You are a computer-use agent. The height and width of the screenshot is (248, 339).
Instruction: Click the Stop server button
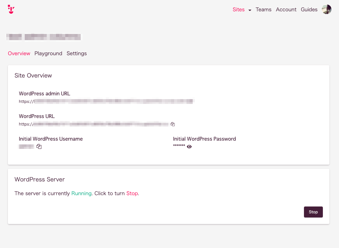click(313, 212)
